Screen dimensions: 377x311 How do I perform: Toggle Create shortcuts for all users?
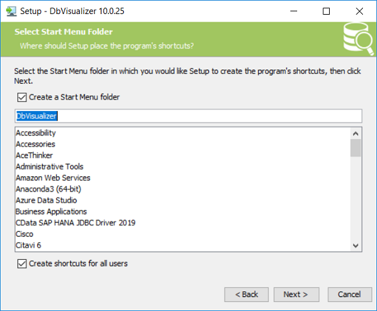(22, 264)
